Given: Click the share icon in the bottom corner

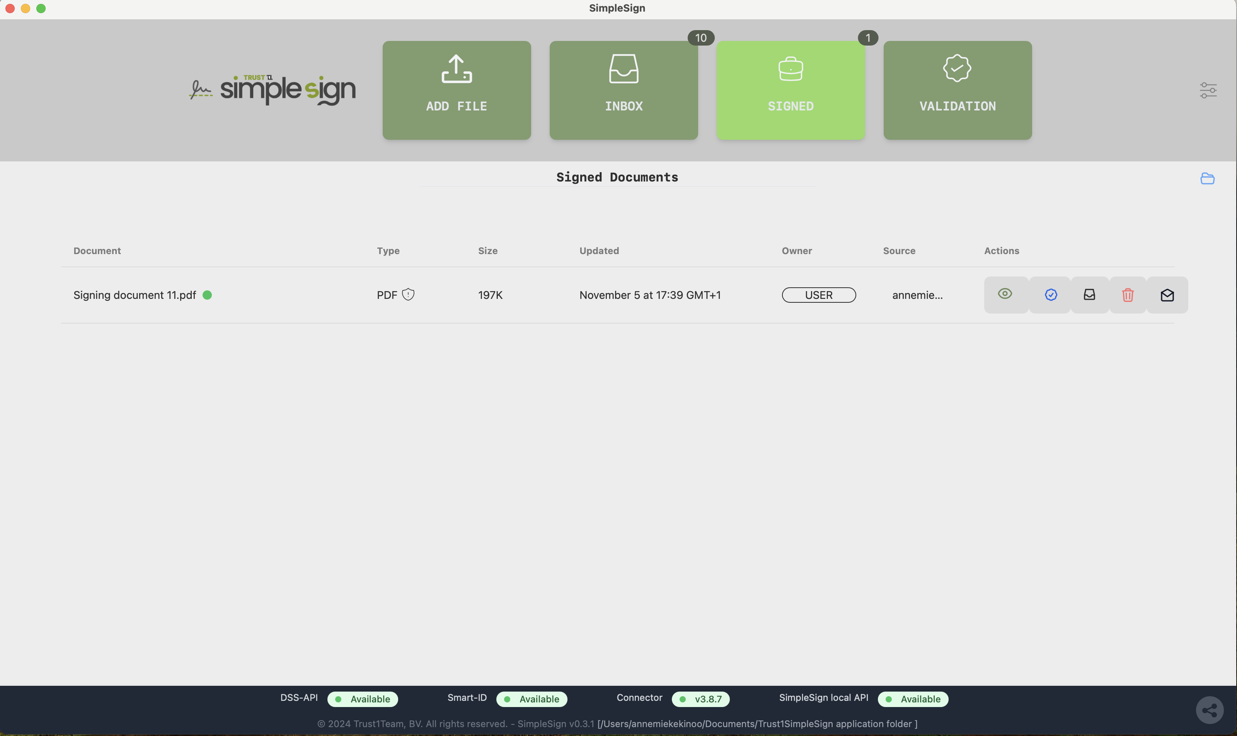Looking at the screenshot, I should [1209, 710].
